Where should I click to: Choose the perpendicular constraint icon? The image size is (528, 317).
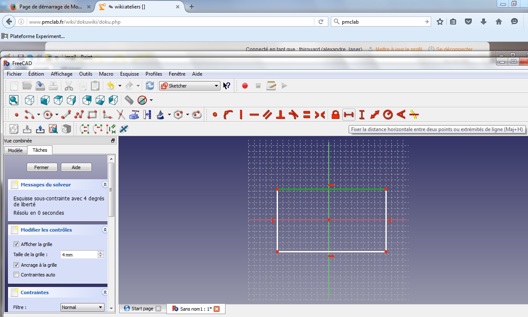(280, 115)
